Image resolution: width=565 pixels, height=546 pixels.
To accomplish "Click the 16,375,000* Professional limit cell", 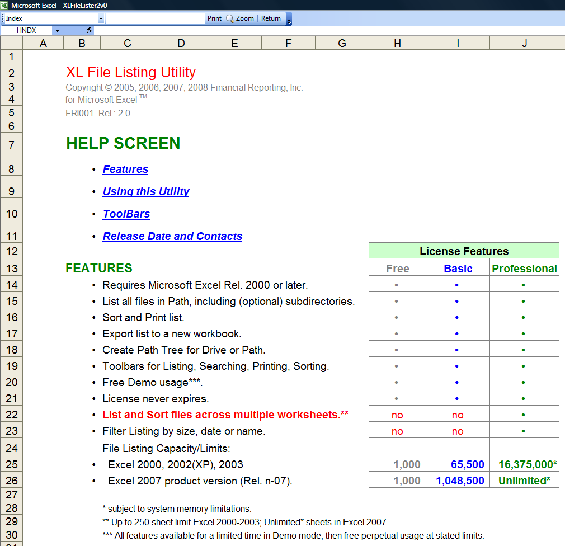I will point(525,464).
